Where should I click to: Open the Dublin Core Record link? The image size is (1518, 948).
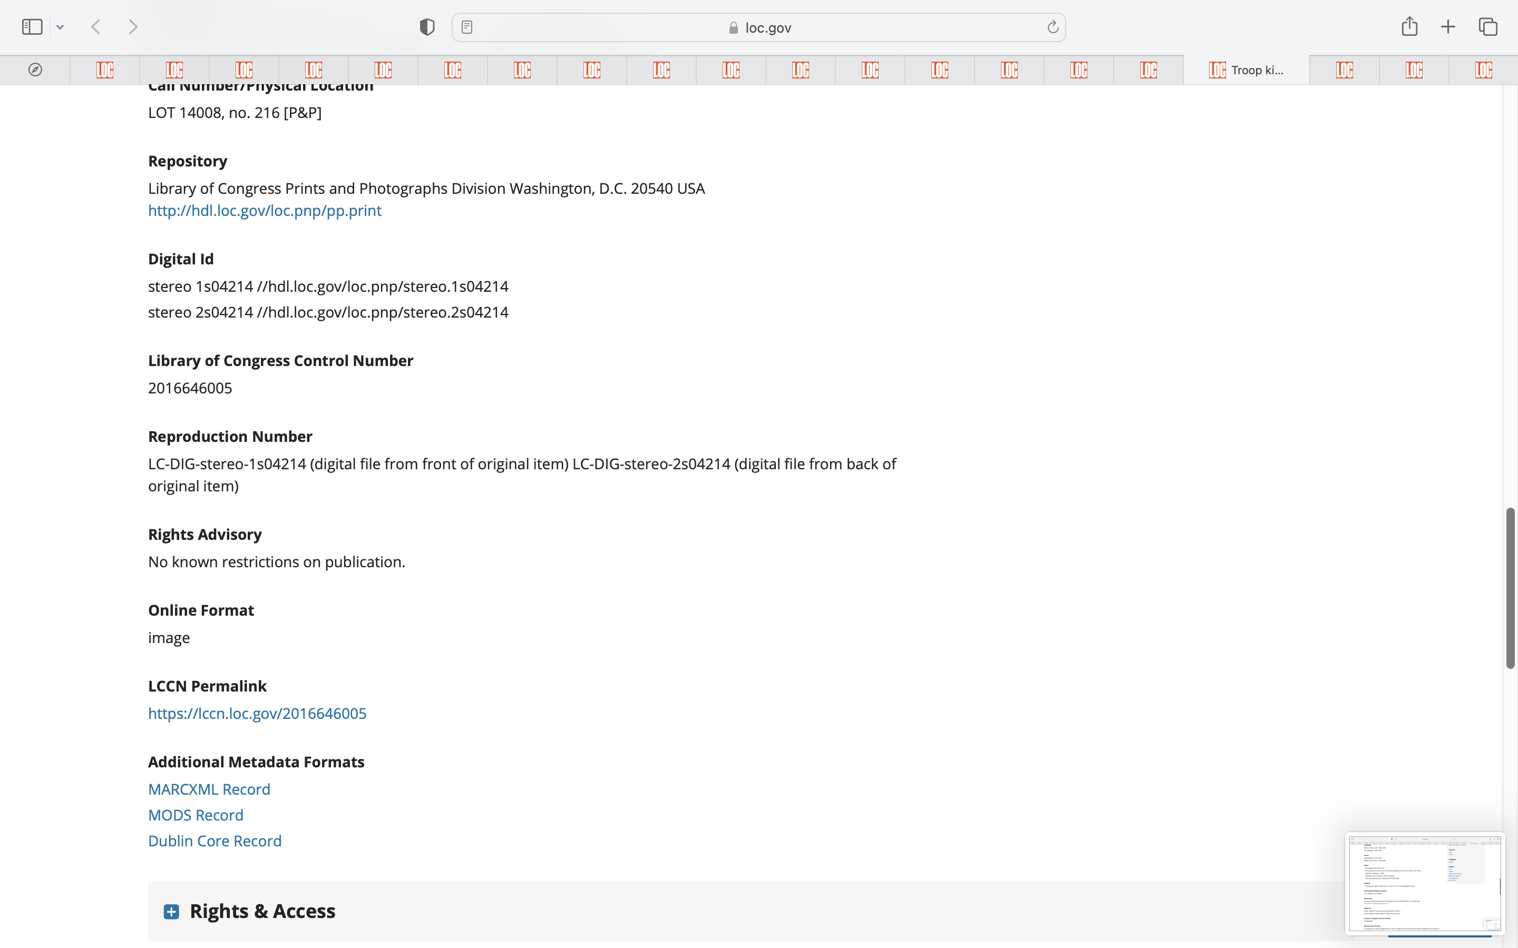coord(215,841)
